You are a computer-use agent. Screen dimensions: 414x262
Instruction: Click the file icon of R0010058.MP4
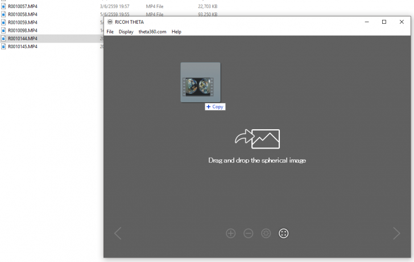(x=3, y=14)
